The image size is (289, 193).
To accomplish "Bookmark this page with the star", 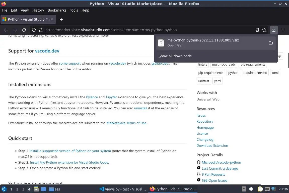I will point(264,30).
